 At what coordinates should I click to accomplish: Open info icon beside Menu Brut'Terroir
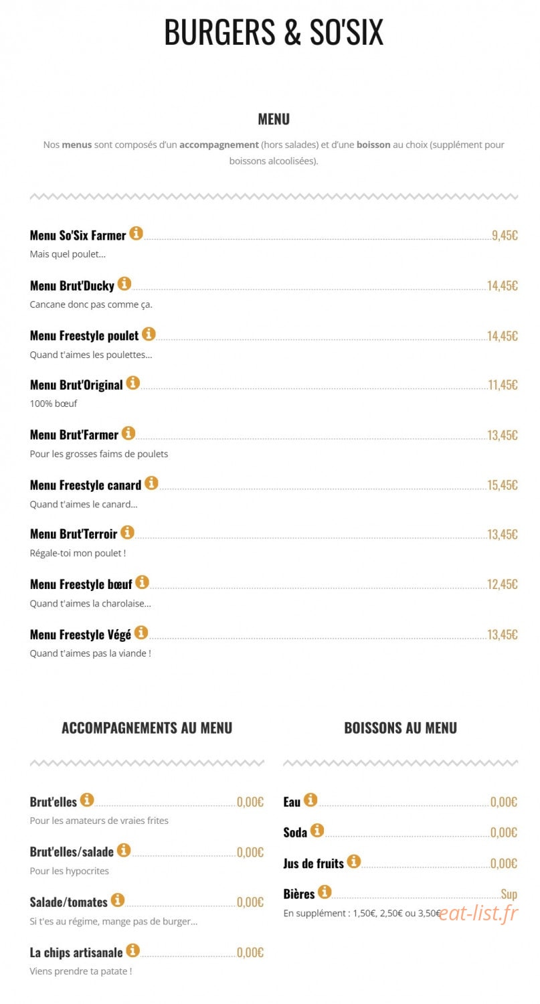click(x=127, y=532)
